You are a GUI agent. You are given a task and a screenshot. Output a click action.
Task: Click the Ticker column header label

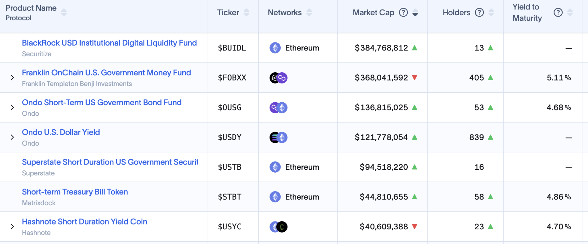pos(228,13)
